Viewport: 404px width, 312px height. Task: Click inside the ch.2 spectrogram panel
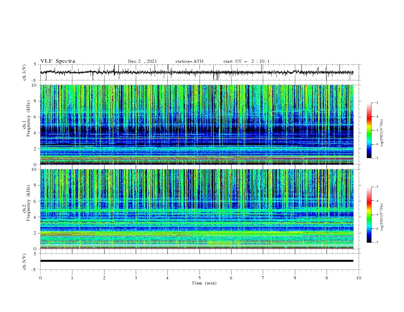pyautogui.click(x=197, y=209)
